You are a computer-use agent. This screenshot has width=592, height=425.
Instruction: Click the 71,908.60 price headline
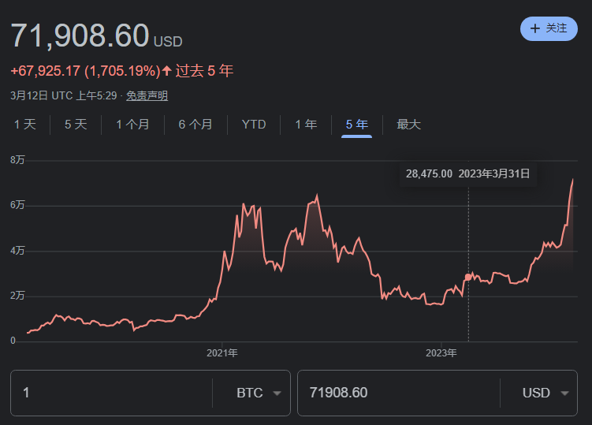coord(80,35)
